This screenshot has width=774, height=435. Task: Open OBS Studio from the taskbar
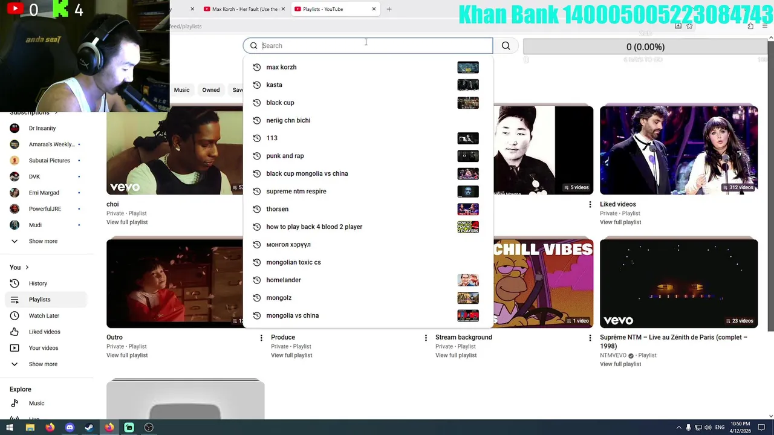pyautogui.click(x=149, y=427)
